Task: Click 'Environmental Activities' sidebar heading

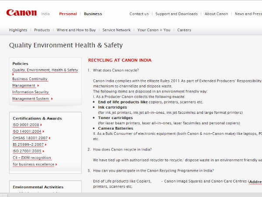Action: tap(38, 187)
